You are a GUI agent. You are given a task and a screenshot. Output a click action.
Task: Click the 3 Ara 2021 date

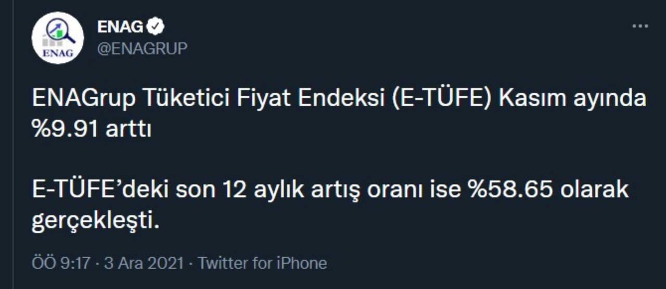144,263
